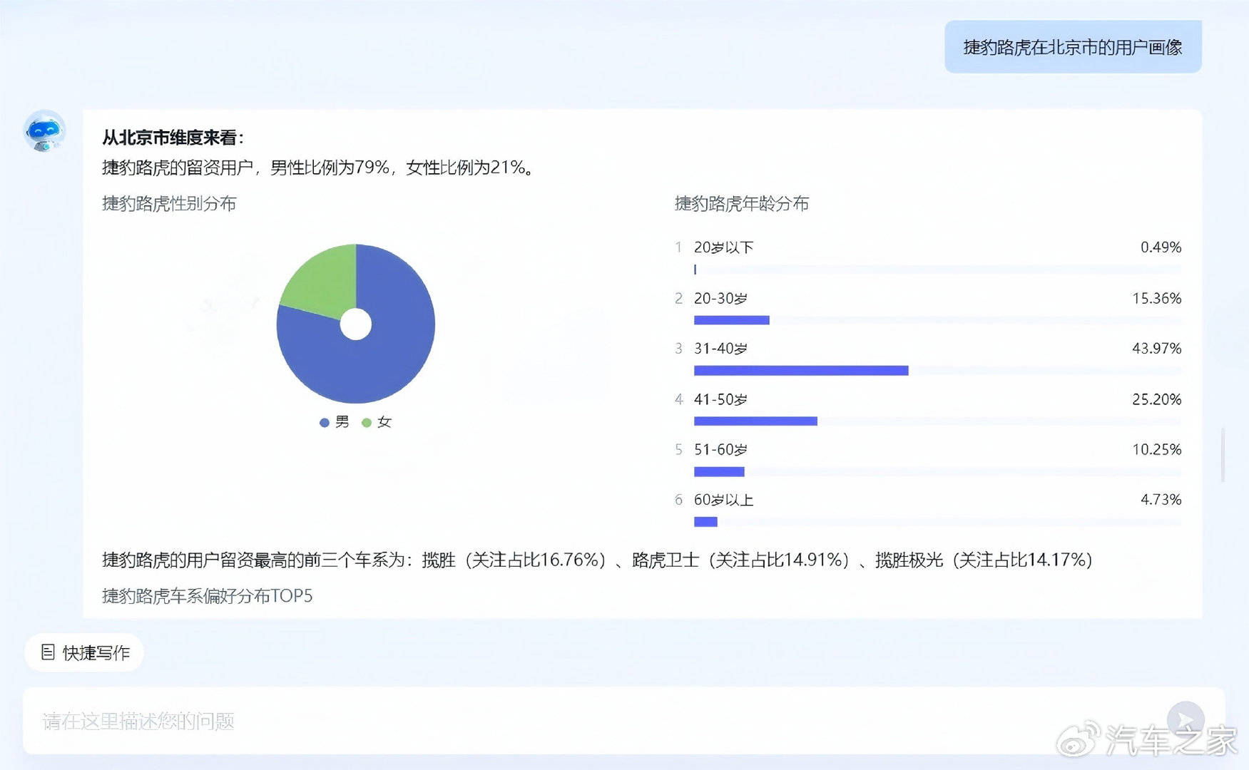1249x770 pixels.
Task: Click the 捷豹路虎性别分布 chart title
Action: point(169,204)
